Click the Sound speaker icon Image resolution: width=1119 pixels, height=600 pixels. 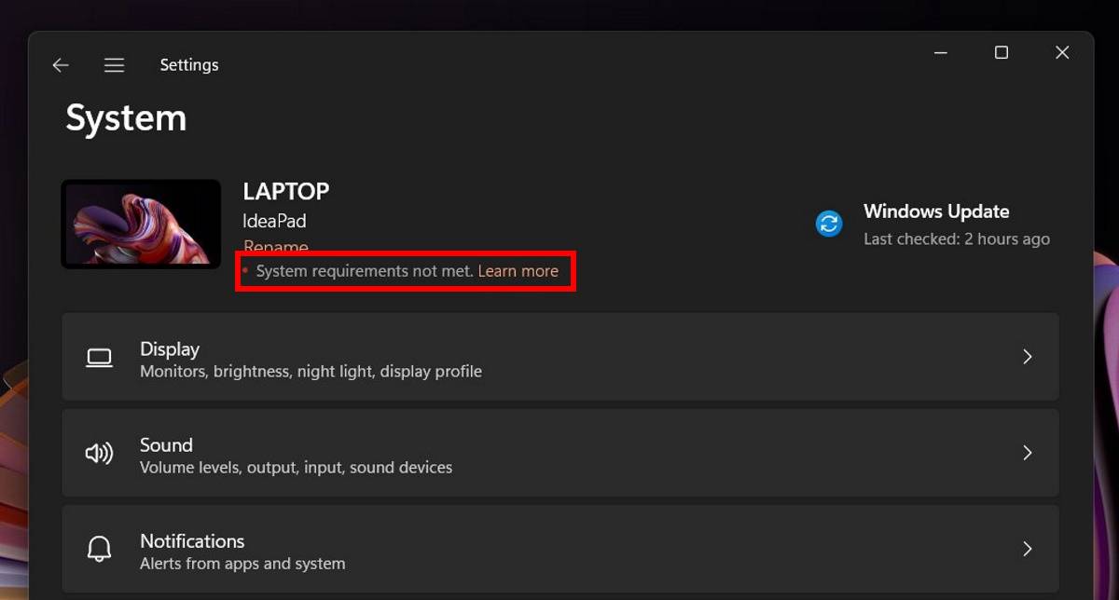click(99, 453)
